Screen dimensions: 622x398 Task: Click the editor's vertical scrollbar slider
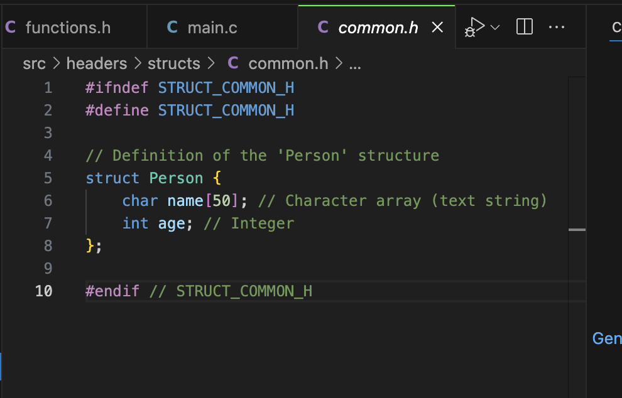pyautogui.click(x=577, y=230)
